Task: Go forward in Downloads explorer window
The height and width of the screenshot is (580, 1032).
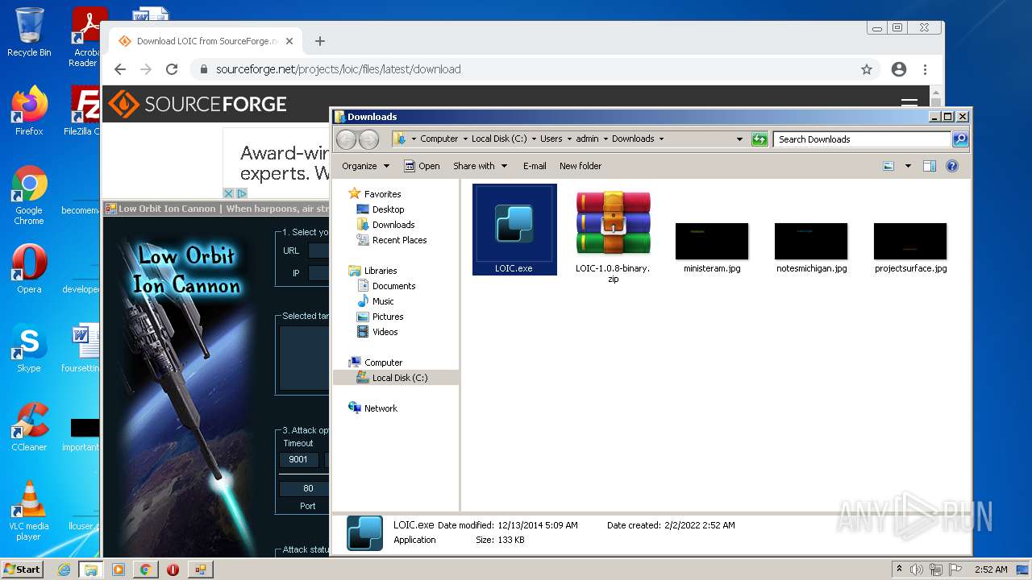Action: 368,139
